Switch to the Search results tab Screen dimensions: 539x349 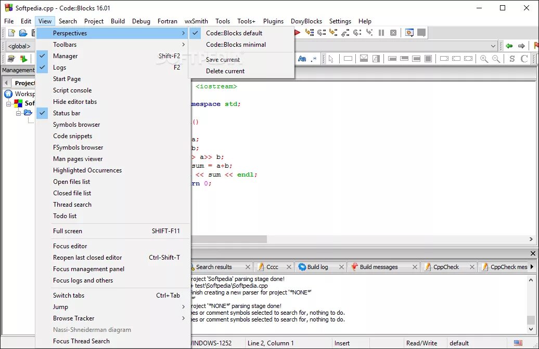click(x=214, y=267)
